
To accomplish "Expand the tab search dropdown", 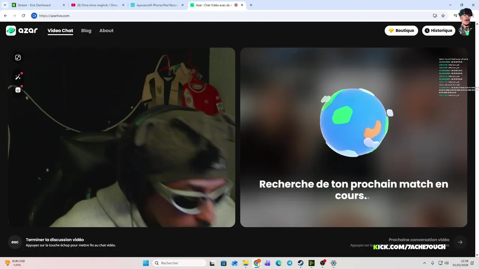I will click(x=4, y=5).
